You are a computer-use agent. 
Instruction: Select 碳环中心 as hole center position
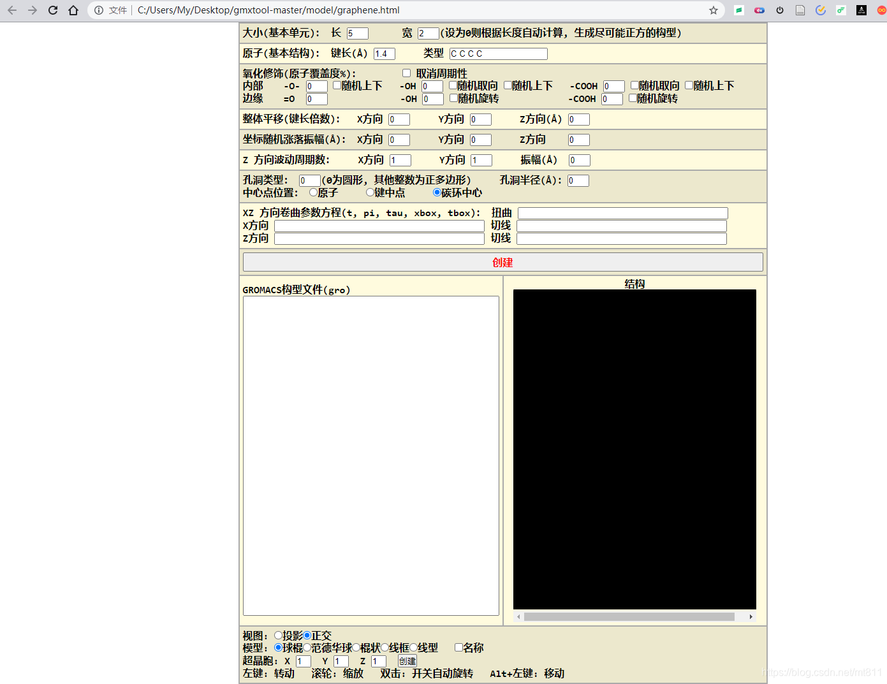click(x=437, y=193)
